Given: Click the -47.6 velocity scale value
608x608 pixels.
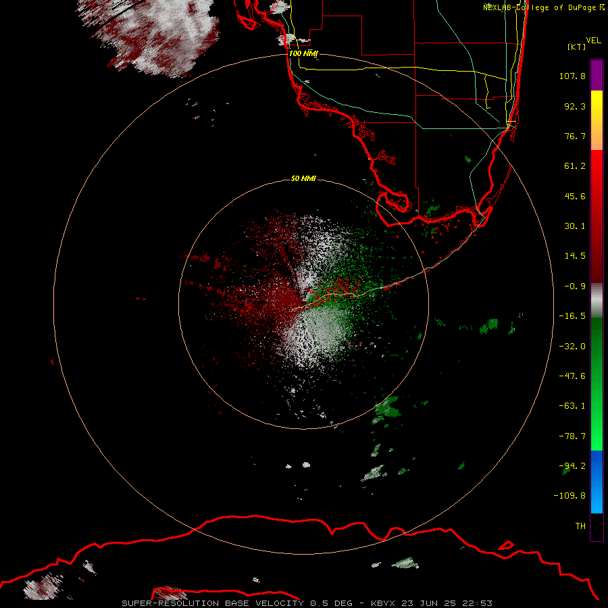Looking at the screenshot, I should tap(572, 376).
